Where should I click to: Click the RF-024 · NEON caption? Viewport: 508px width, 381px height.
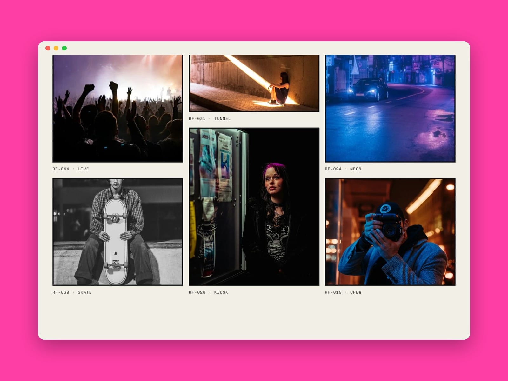(343, 169)
